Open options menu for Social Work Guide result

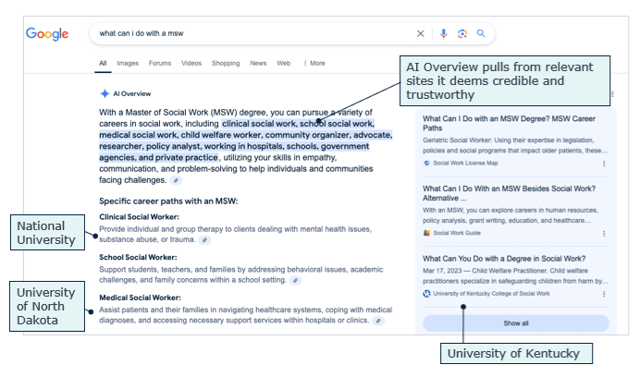604,234
